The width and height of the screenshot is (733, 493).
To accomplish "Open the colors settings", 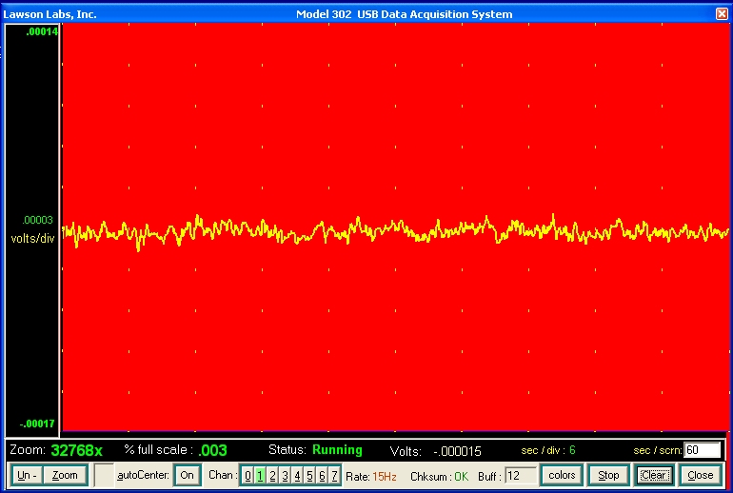I will (x=562, y=475).
